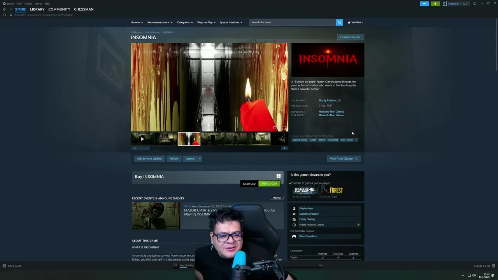The width and height of the screenshot is (498, 280).
Task: Click fullscreen icon on the screenshot viewer
Action: click(x=284, y=128)
